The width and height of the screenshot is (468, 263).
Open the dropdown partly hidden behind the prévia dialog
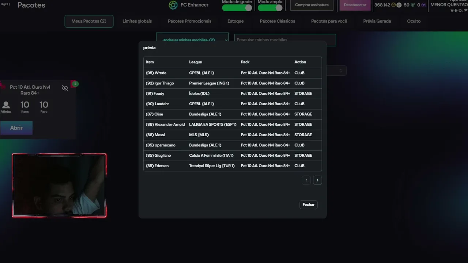[337, 70]
